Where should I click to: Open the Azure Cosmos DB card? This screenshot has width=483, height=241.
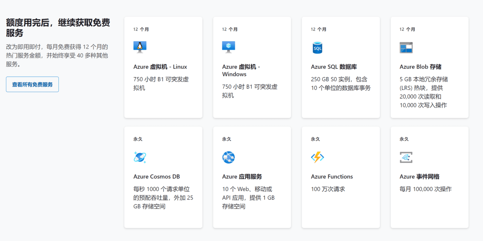pos(163,177)
